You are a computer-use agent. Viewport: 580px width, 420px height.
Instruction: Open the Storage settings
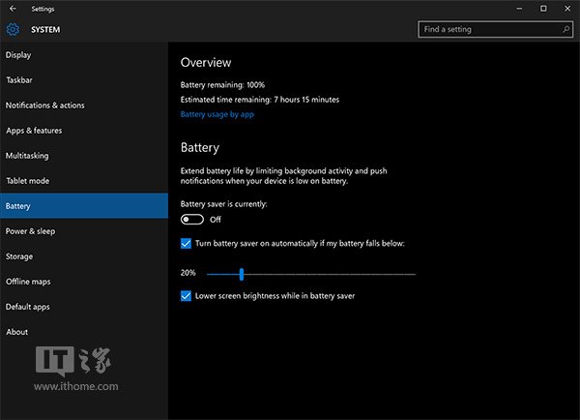[x=19, y=256]
